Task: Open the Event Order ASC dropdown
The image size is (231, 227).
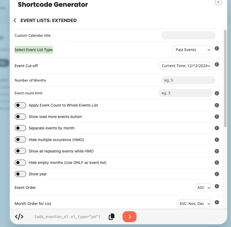Action: (203, 188)
